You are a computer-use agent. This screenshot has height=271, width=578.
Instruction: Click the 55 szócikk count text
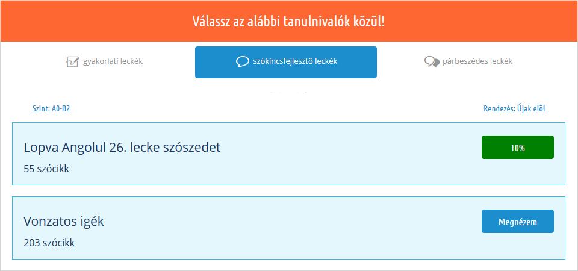click(46, 169)
